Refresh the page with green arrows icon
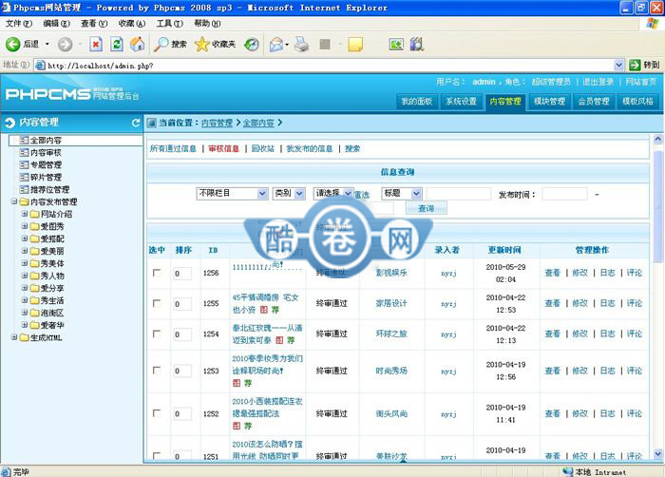 117,44
